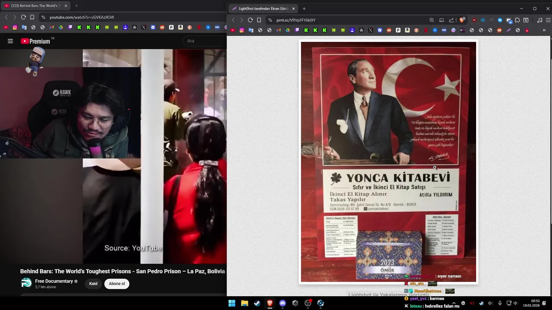
Task: Open Discord from taskbar
Action: (x=282, y=303)
